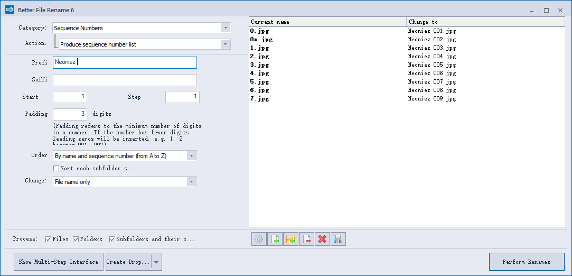Viewport: 572px width, 276px height.
Task: Click the add files icon
Action: coord(275,239)
